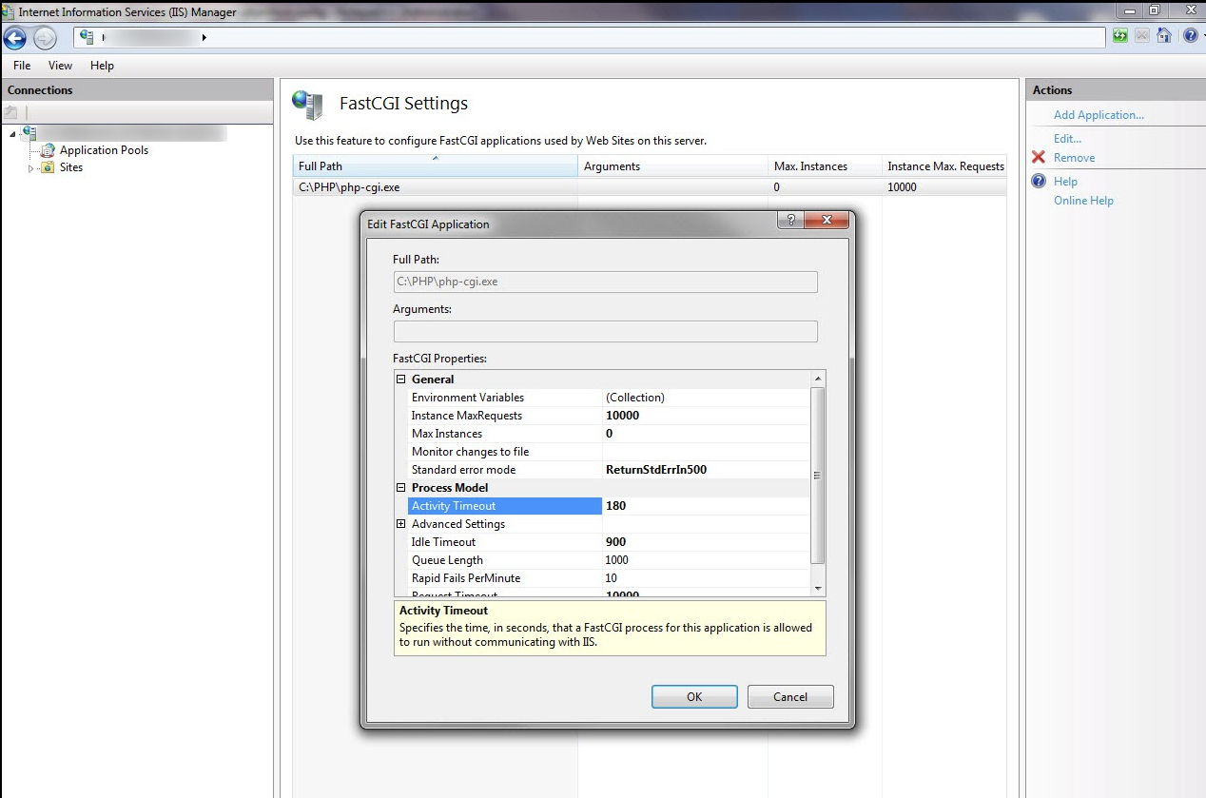Click the Activity Timeout value field
Screen dimensions: 1206x798
pyautogui.click(x=706, y=506)
